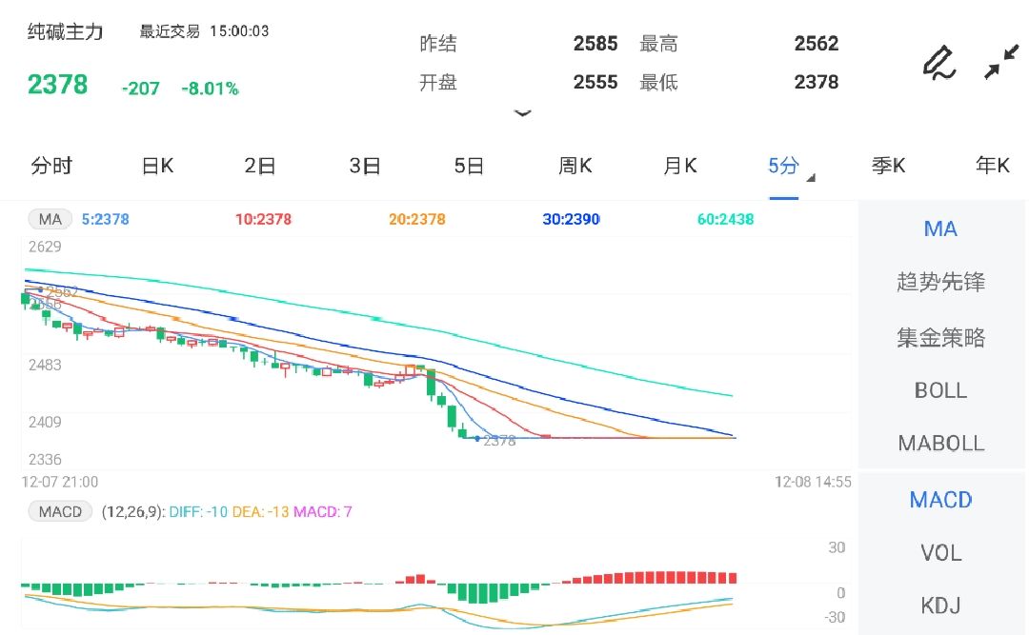Open the drawing pen tool icon
This screenshot has height=635, width=1029.
pyautogui.click(x=939, y=62)
